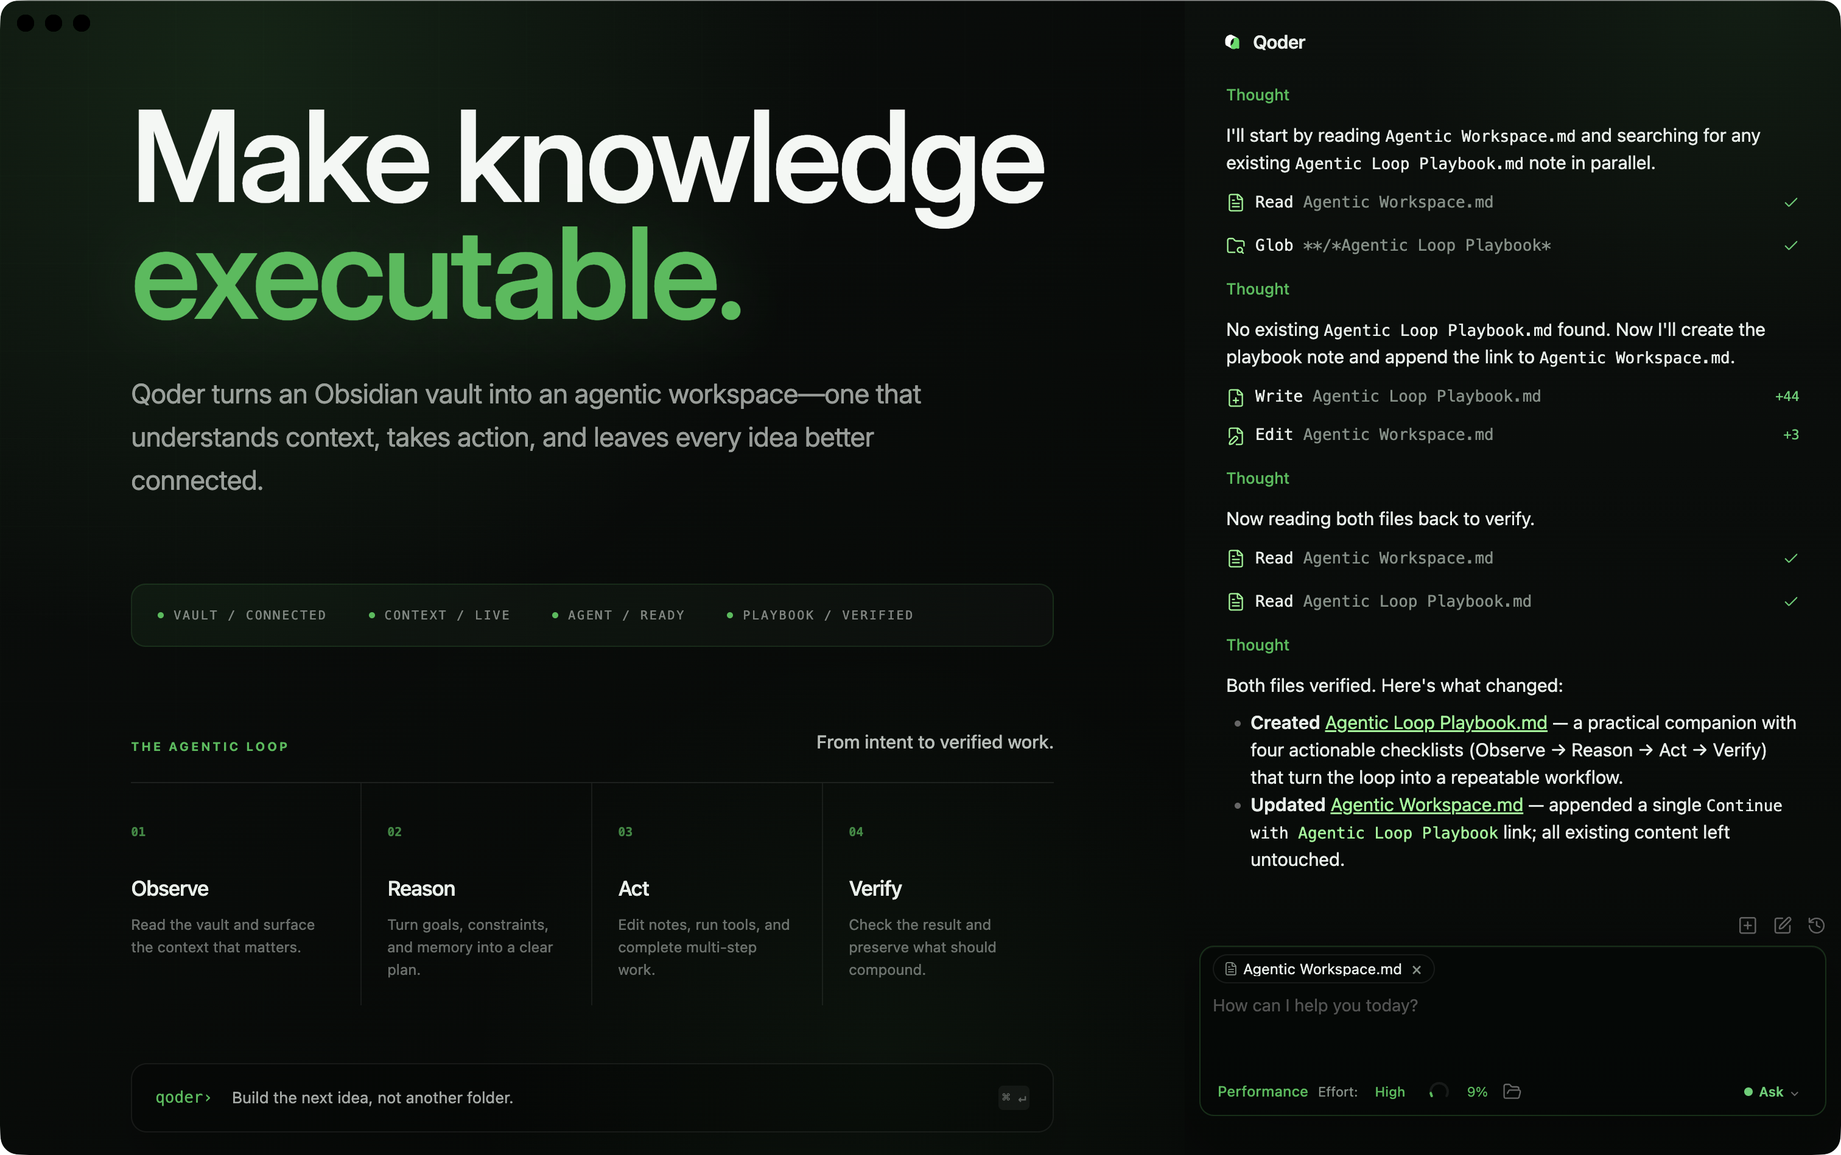
Task: Change the Effort level from High
Action: [x=1389, y=1092]
